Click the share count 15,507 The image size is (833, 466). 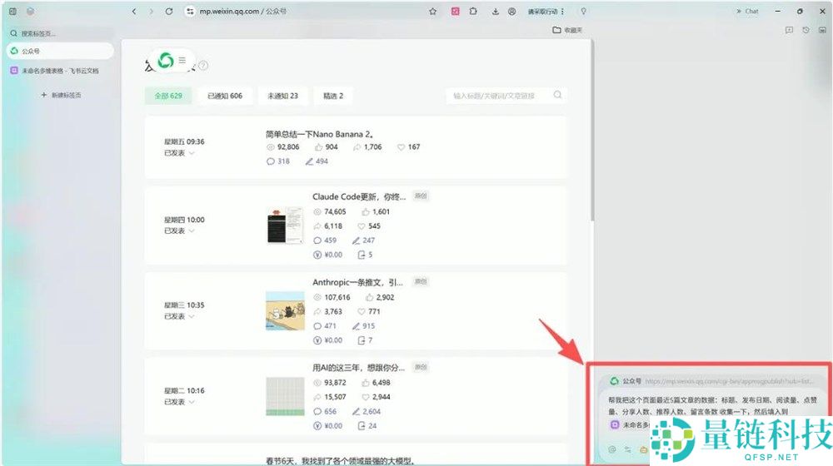click(335, 397)
